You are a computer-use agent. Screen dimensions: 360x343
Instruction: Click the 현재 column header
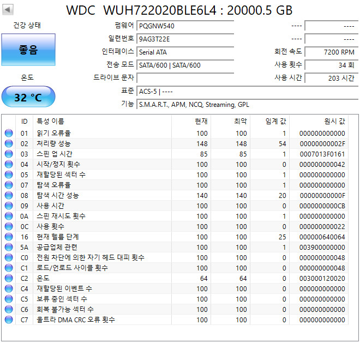tap(191, 121)
